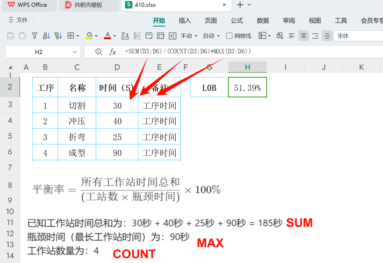Sort ascending with the A-arrow icon
Screen dimensions: 383x263
(46, 36)
